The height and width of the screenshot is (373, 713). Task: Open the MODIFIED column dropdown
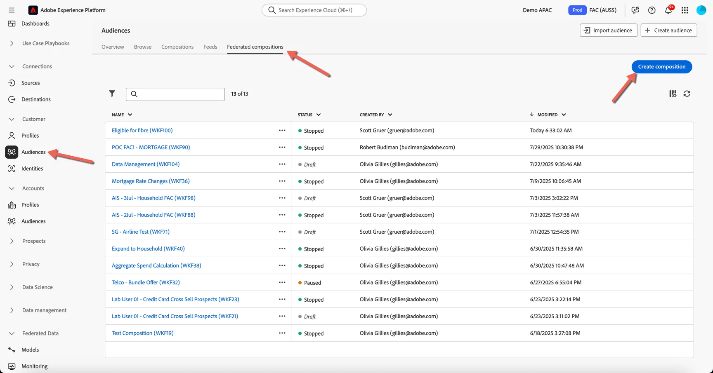(x=564, y=115)
